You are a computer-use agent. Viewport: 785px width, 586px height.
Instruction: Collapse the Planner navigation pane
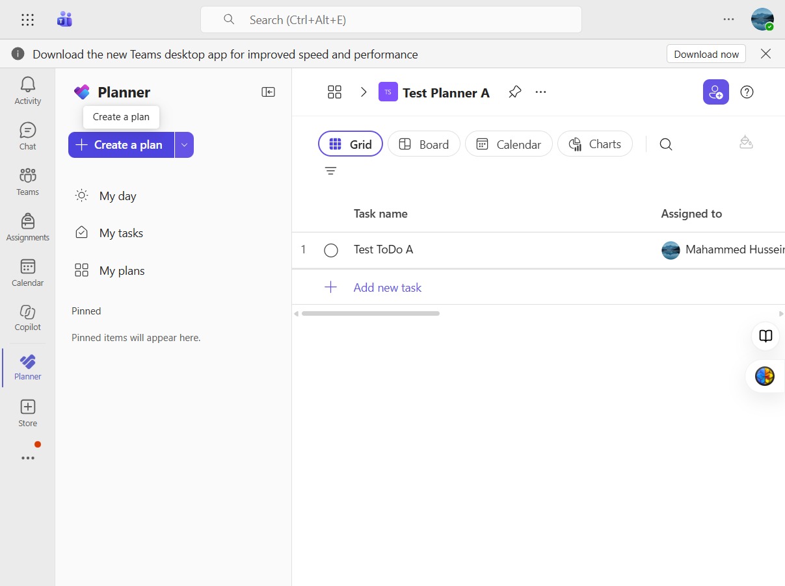point(268,92)
